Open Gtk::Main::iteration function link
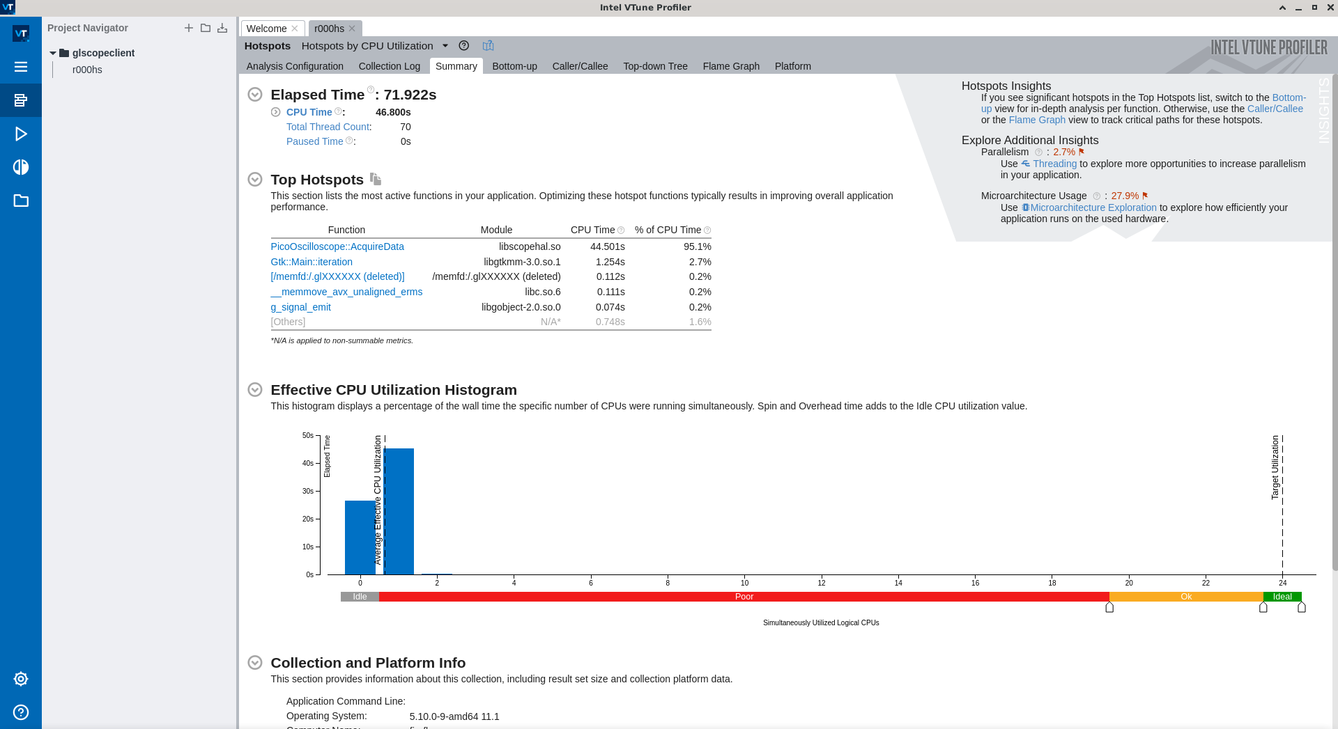The image size is (1338, 729). click(312, 262)
